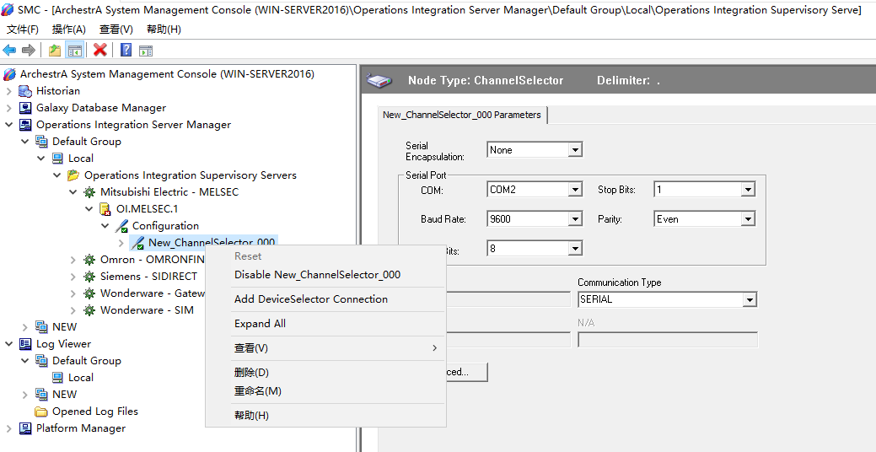The height and width of the screenshot is (452, 876).
Task: Open the 操作(A) menu in menu bar
Action: (x=69, y=30)
